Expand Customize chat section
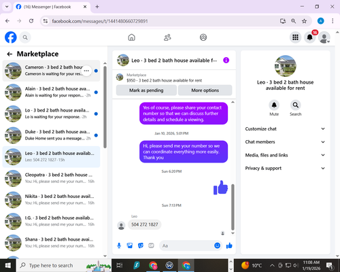340x272 pixels. (x=285, y=129)
